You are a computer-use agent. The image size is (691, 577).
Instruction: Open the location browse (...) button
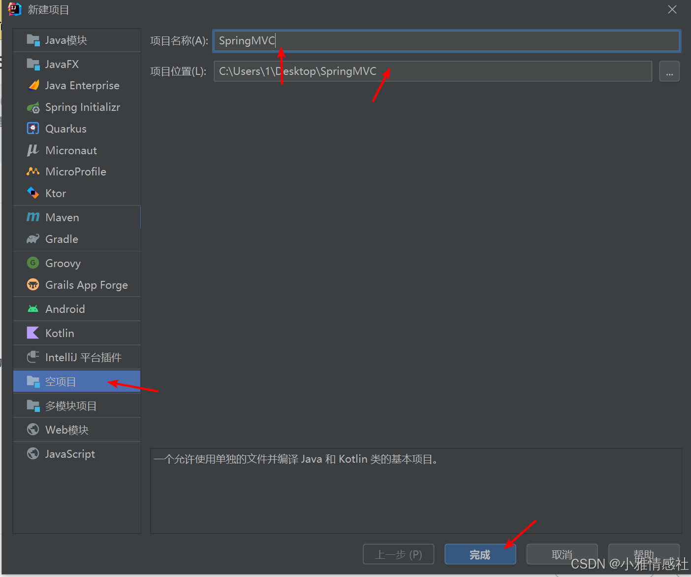[x=669, y=71]
